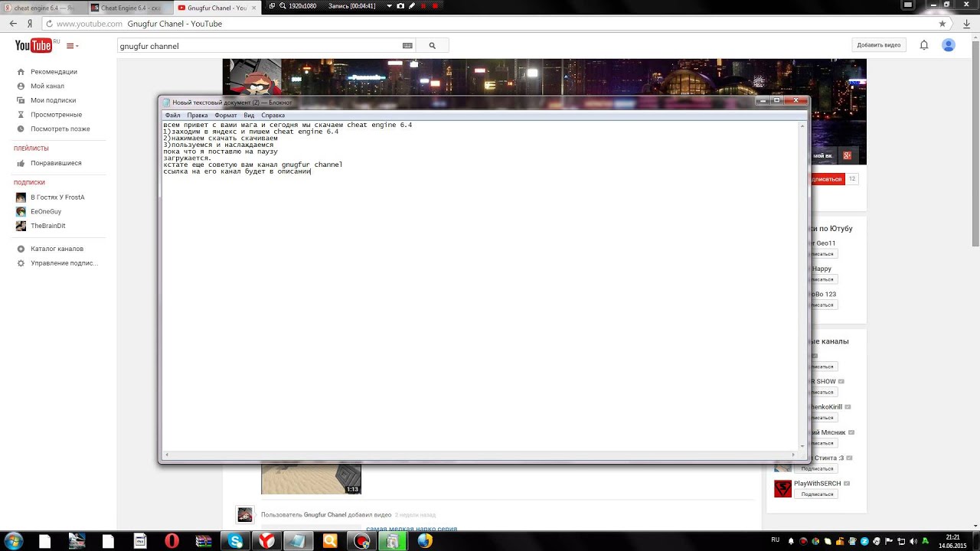Click Подписаться under PlayWithSERCH
Image resolution: width=980 pixels, height=551 pixels.
(817, 494)
